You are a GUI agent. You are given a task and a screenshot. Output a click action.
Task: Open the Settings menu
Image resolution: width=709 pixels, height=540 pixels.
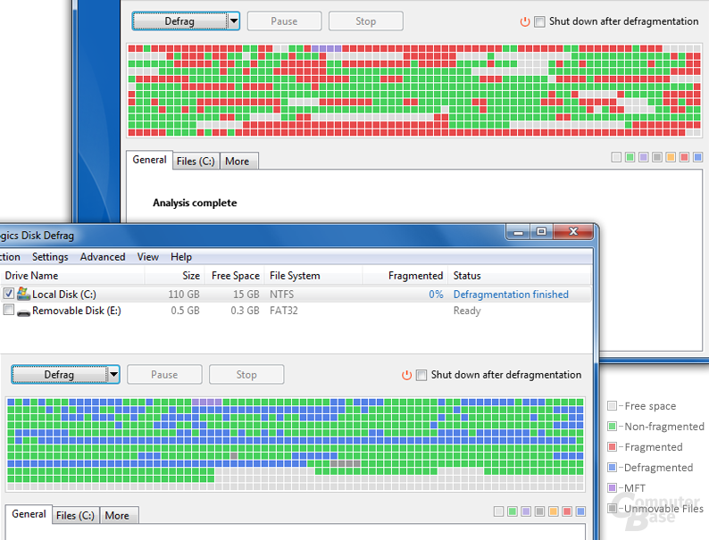[50, 257]
